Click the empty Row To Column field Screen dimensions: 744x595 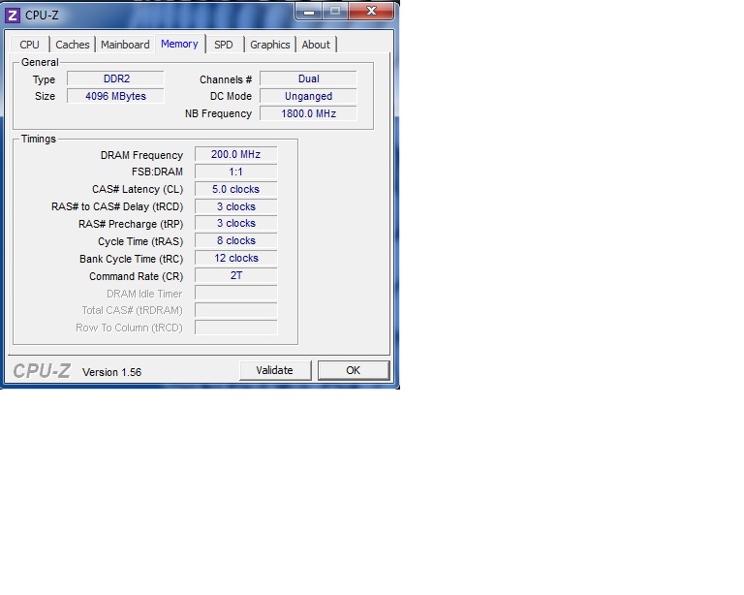click(x=235, y=328)
